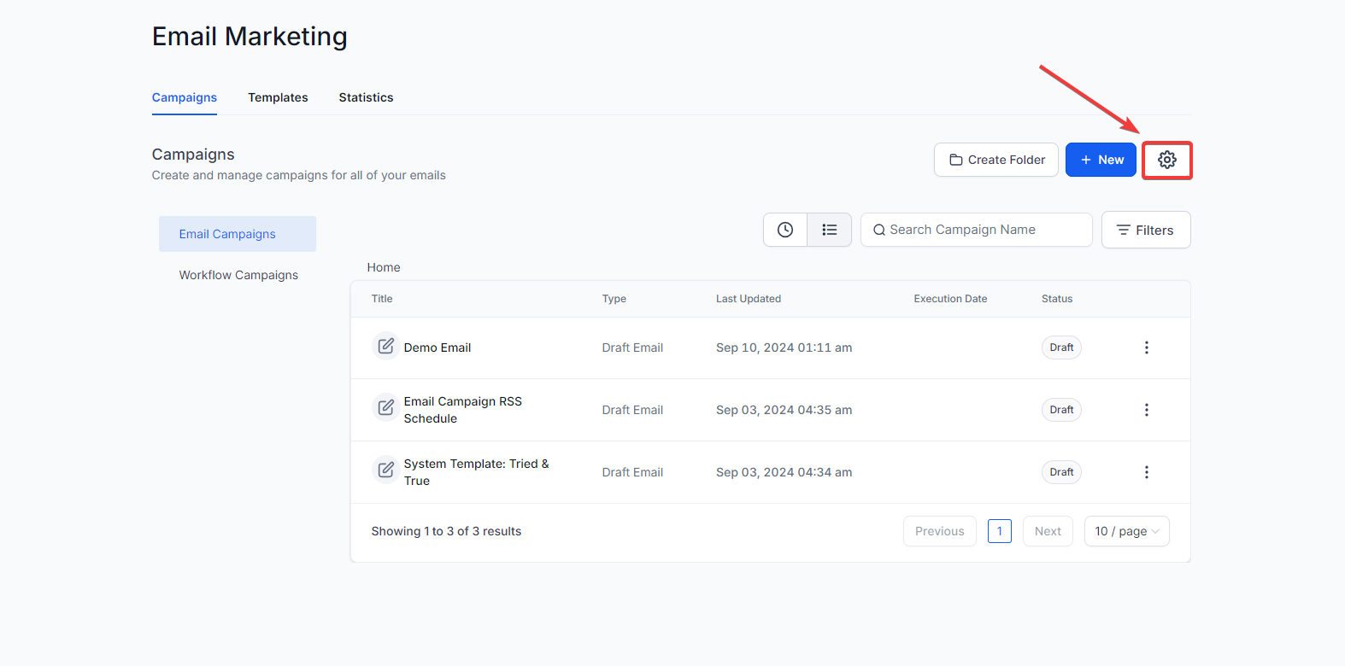Click the Draft badge in Demo Email row
This screenshot has height=666, width=1345.
tap(1061, 348)
